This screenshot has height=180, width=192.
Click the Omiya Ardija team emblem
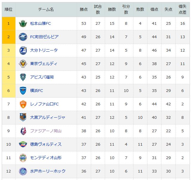(x=23, y=117)
